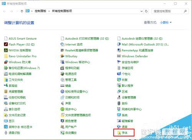Screen dimensions: 192x140
Task: Open 个性化
Action: pos(124,74)
